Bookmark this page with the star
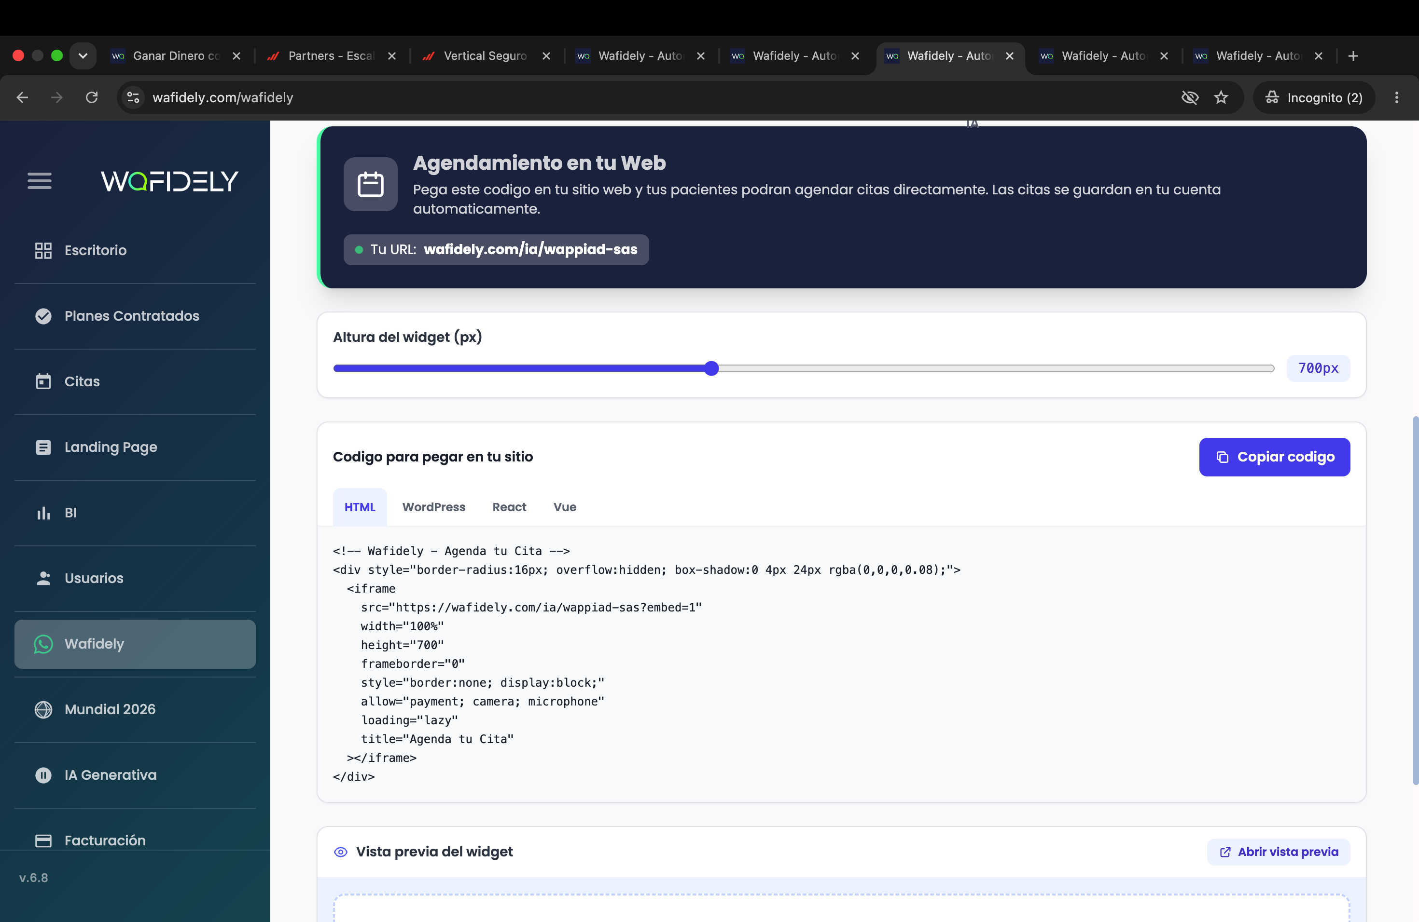This screenshot has width=1419, height=922. [1221, 97]
